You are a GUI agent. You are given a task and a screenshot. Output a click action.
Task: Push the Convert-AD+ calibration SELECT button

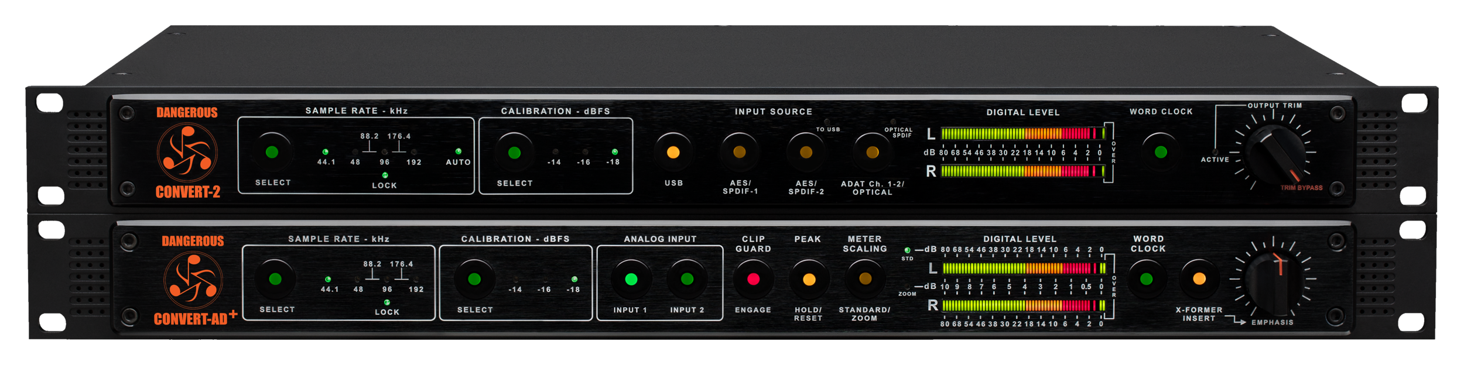(x=474, y=279)
